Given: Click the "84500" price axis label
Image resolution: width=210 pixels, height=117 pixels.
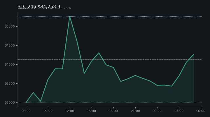Looking at the screenshot, I should (10, 46).
